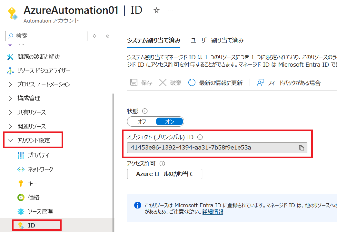Switch the status toggle to オン
Image resolution: width=337 pixels, height=232 pixels.
[x=170, y=122]
